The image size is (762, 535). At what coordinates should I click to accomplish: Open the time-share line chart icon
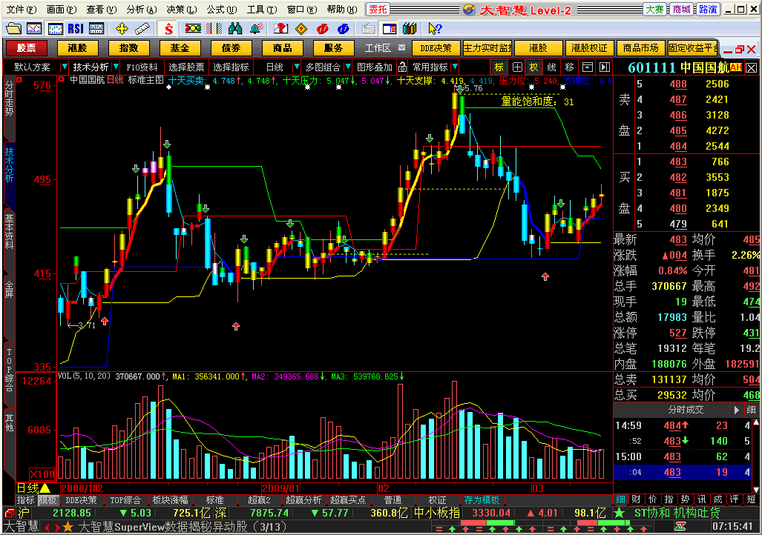34,29
